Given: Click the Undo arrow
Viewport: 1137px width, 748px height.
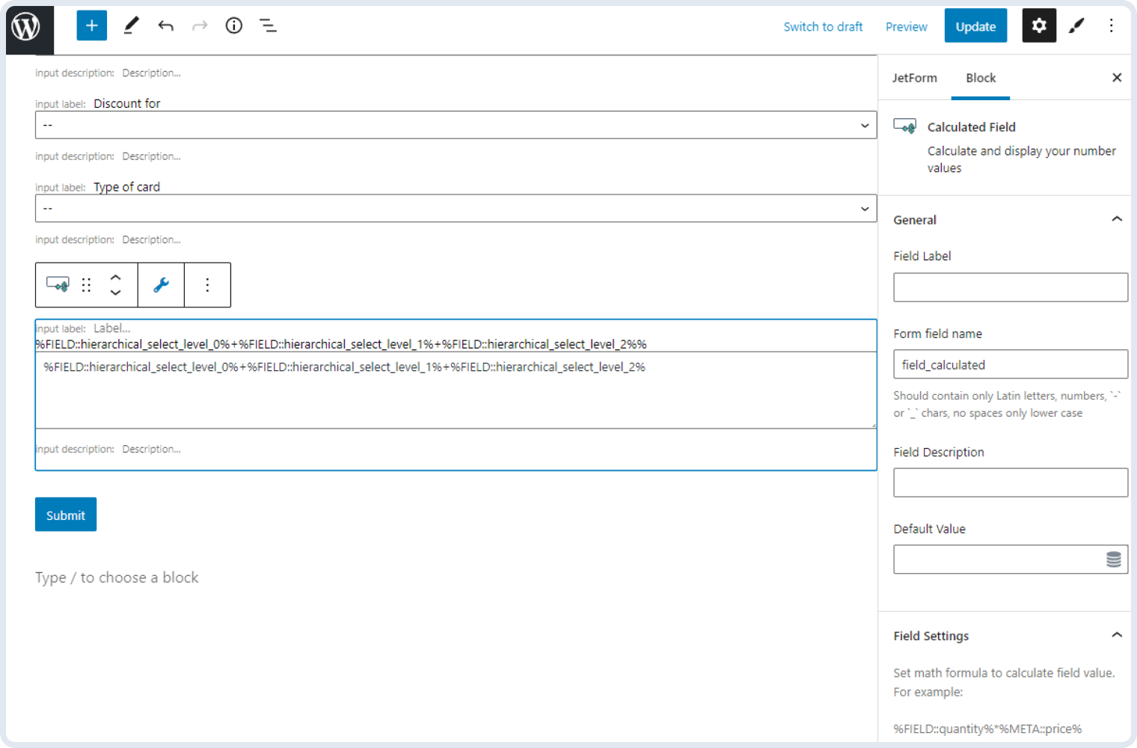Looking at the screenshot, I should click(x=165, y=25).
